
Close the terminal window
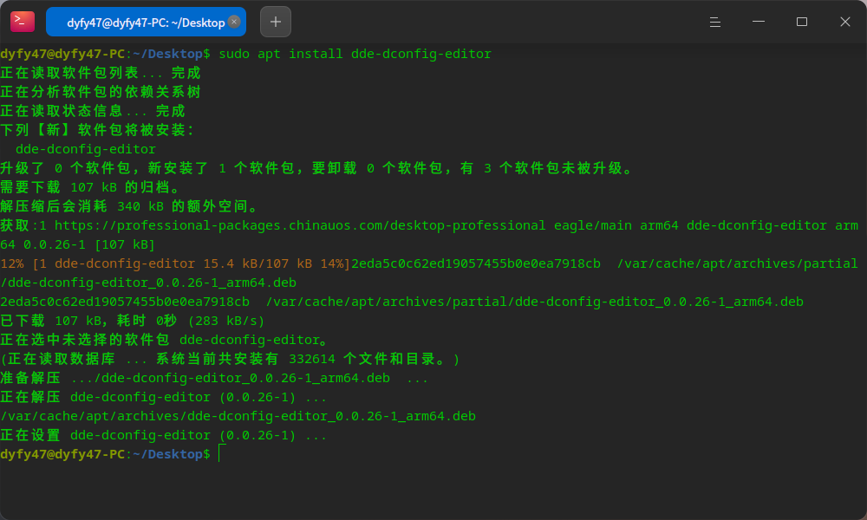click(x=844, y=22)
